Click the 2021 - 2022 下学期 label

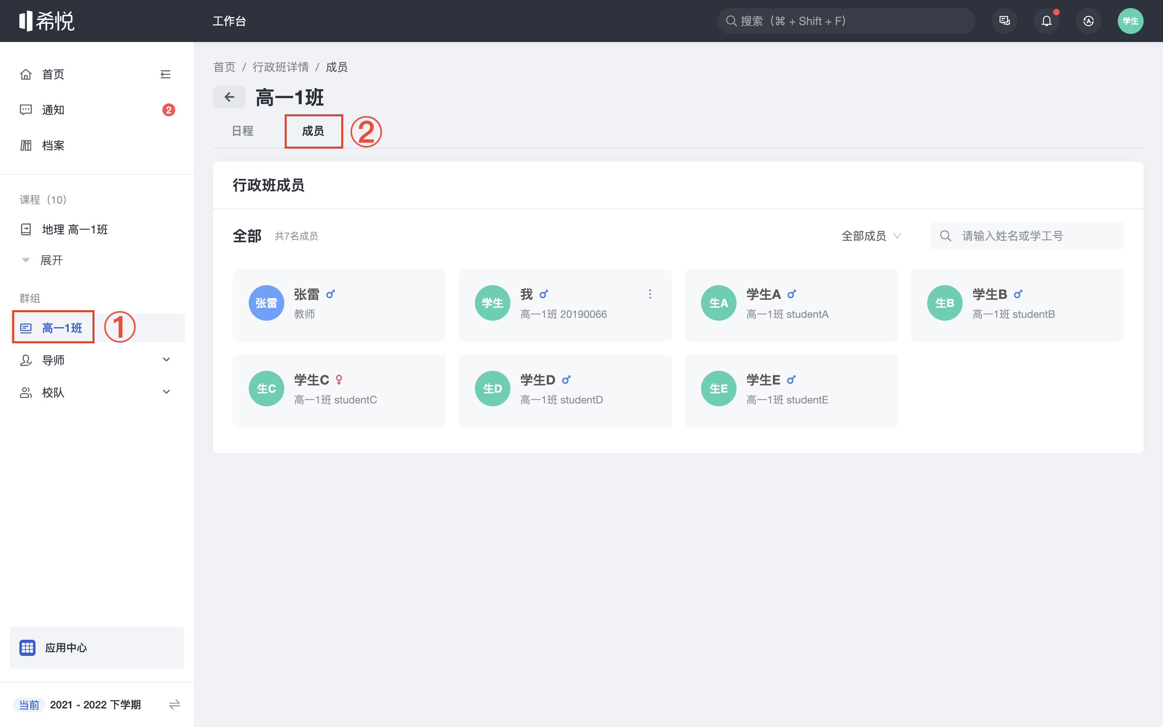pos(95,704)
